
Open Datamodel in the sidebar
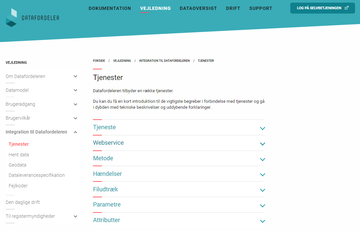point(17,90)
